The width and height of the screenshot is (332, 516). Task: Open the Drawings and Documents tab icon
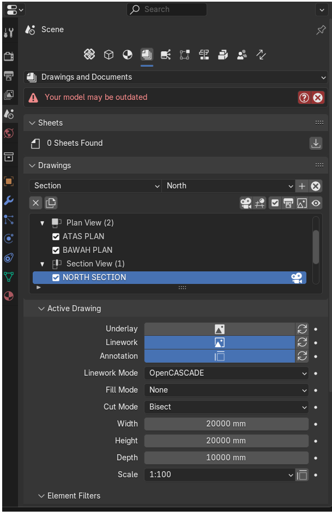147,54
